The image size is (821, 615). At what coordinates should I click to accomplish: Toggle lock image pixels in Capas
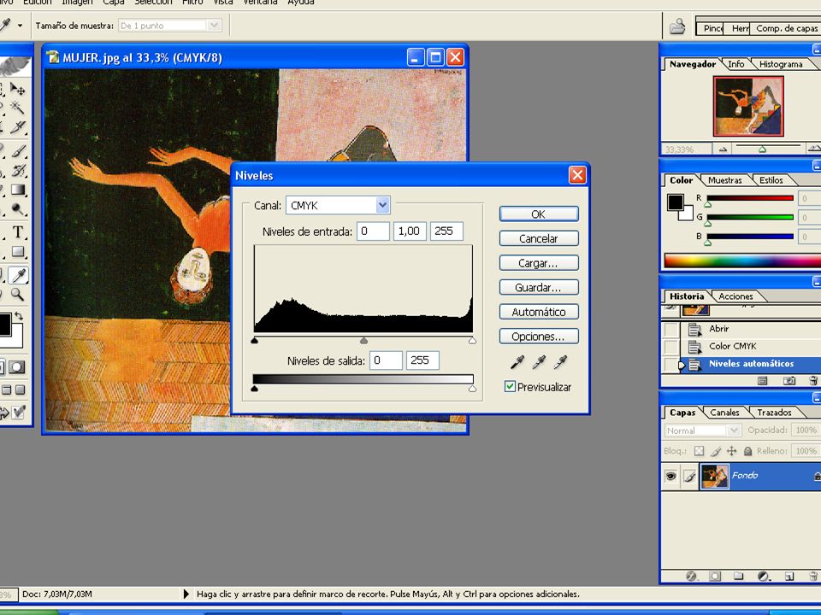(x=716, y=451)
